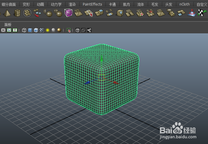The width and height of the screenshot is (208, 144).
Task: Click the folded triangulated patch shelf icon
Action: coord(78,13)
